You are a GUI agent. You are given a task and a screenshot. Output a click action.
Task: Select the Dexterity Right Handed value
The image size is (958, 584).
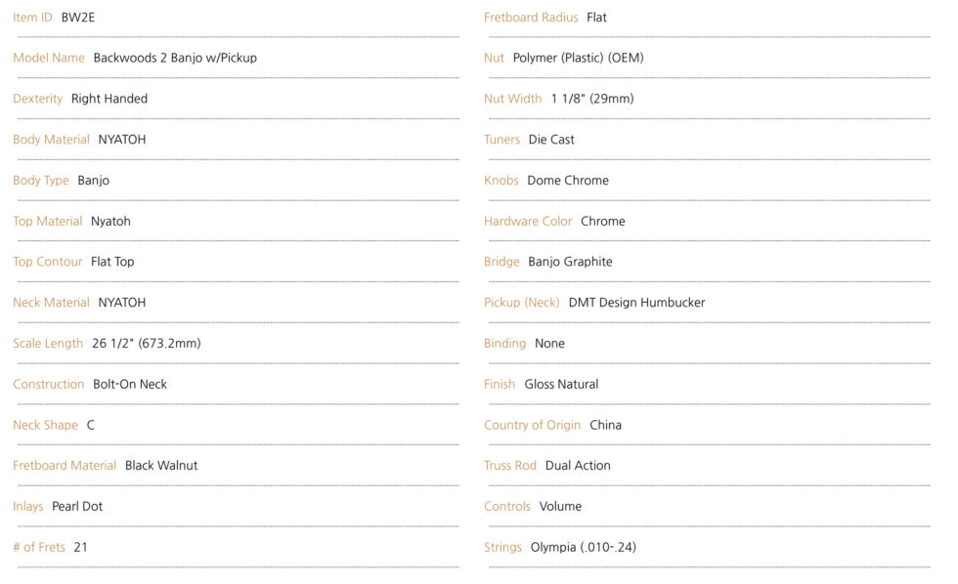point(109,99)
